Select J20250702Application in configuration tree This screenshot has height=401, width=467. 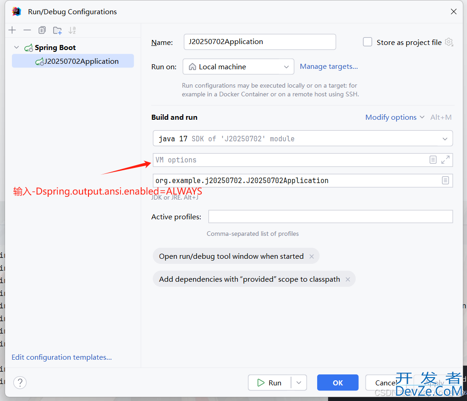point(73,61)
